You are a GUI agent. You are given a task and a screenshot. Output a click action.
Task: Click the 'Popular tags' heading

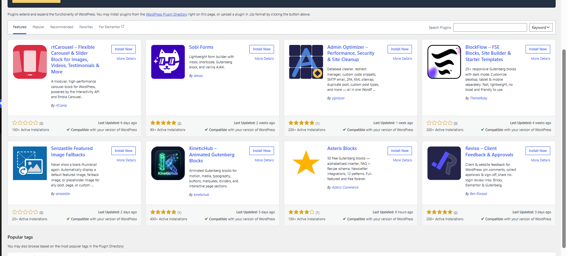(x=20, y=237)
